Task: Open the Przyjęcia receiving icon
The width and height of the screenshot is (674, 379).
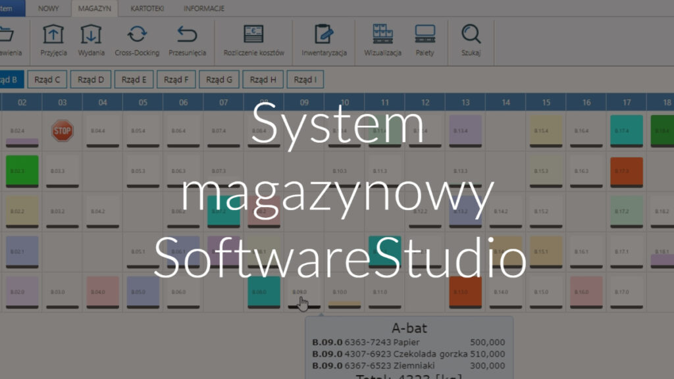Action: 53,41
